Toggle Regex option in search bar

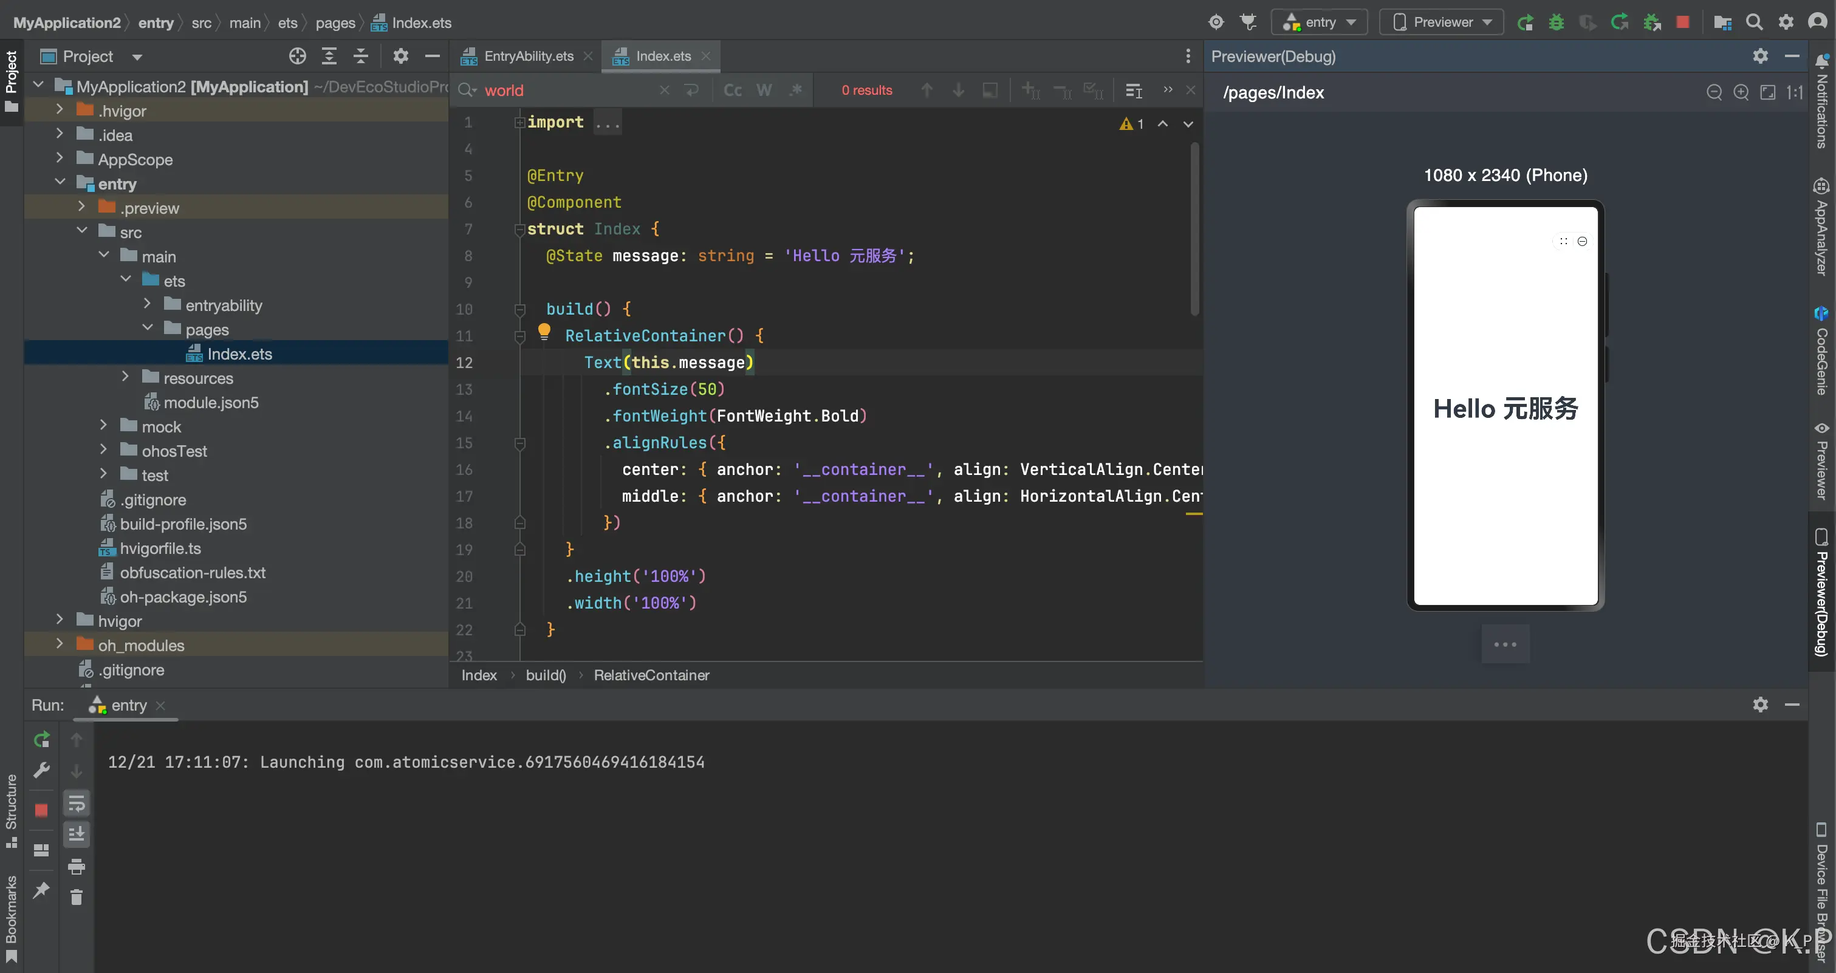[796, 90]
